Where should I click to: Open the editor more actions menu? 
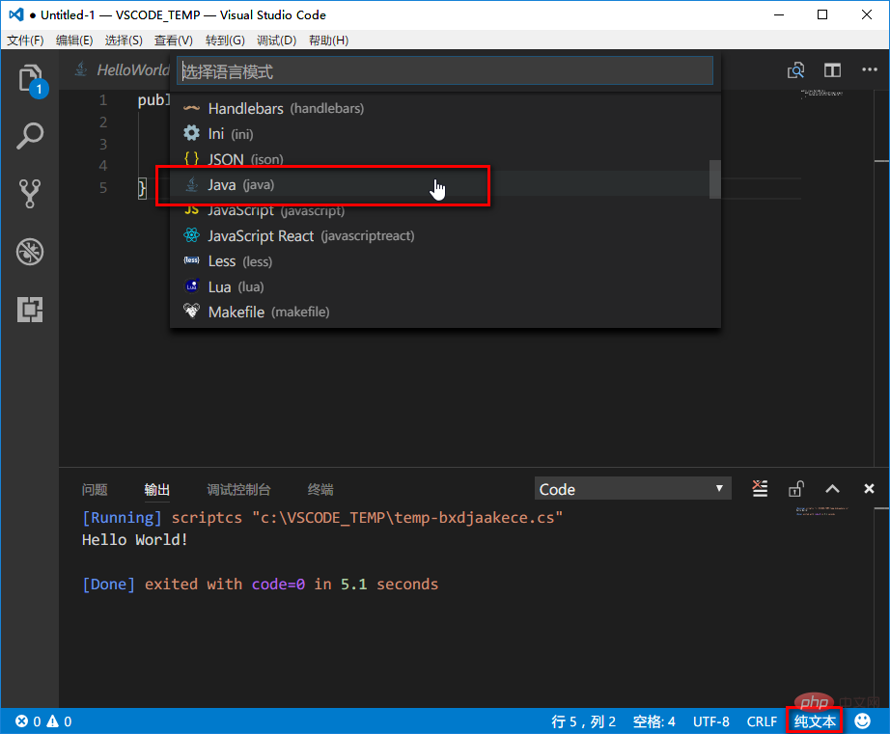tap(869, 70)
